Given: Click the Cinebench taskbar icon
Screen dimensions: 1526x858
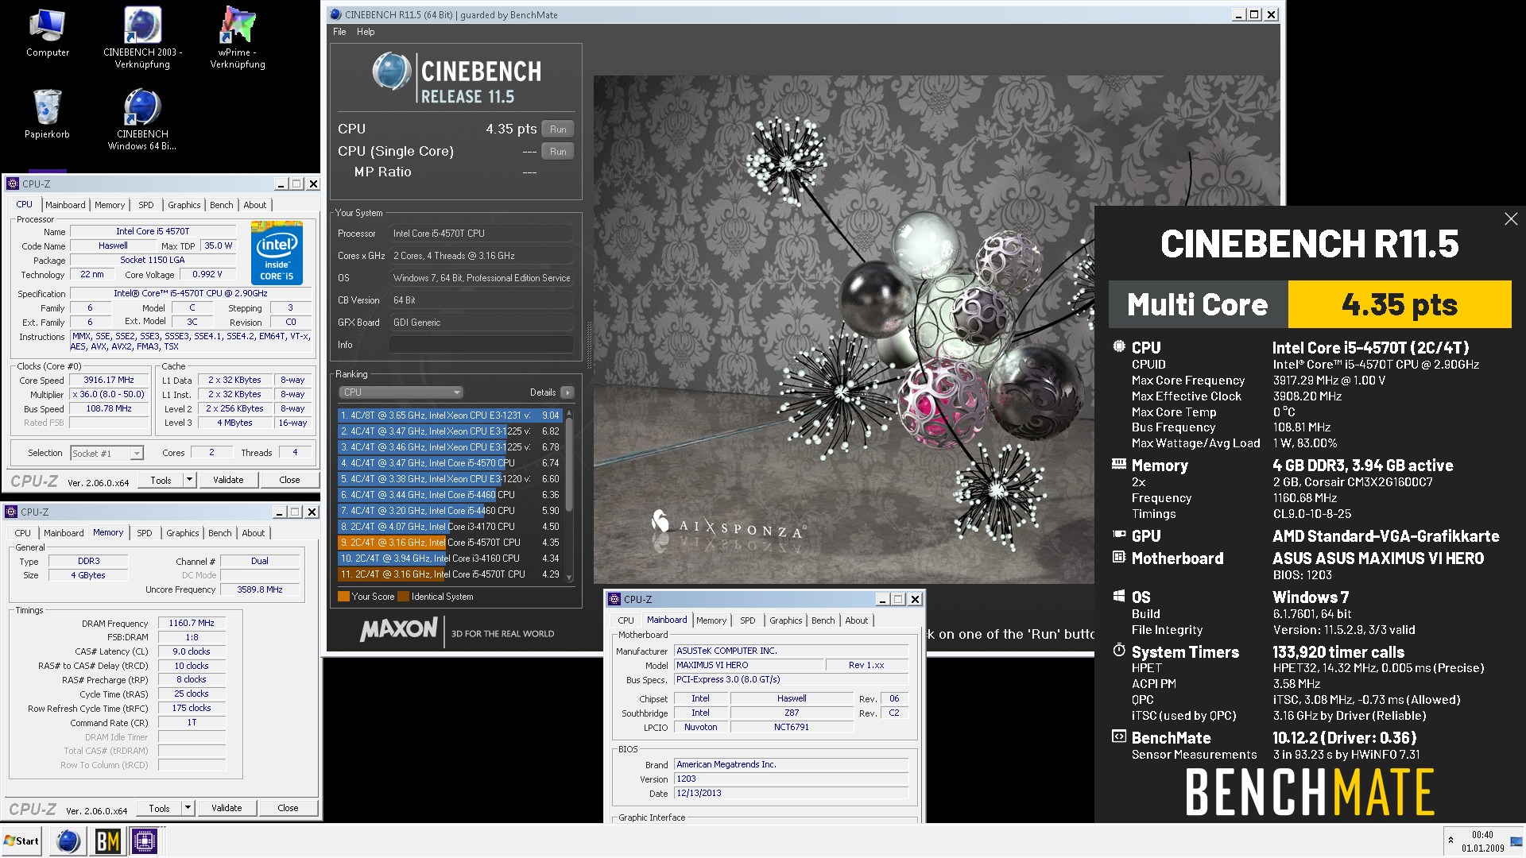Looking at the screenshot, I should point(68,841).
